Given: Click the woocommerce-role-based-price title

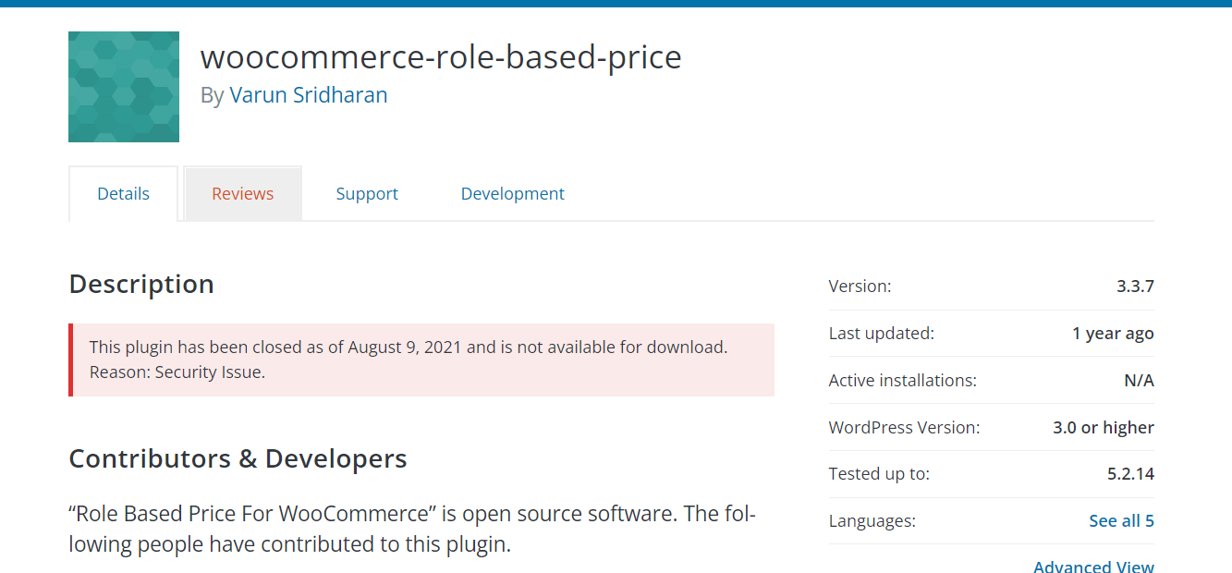Looking at the screenshot, I should click(x=441, y=57).
